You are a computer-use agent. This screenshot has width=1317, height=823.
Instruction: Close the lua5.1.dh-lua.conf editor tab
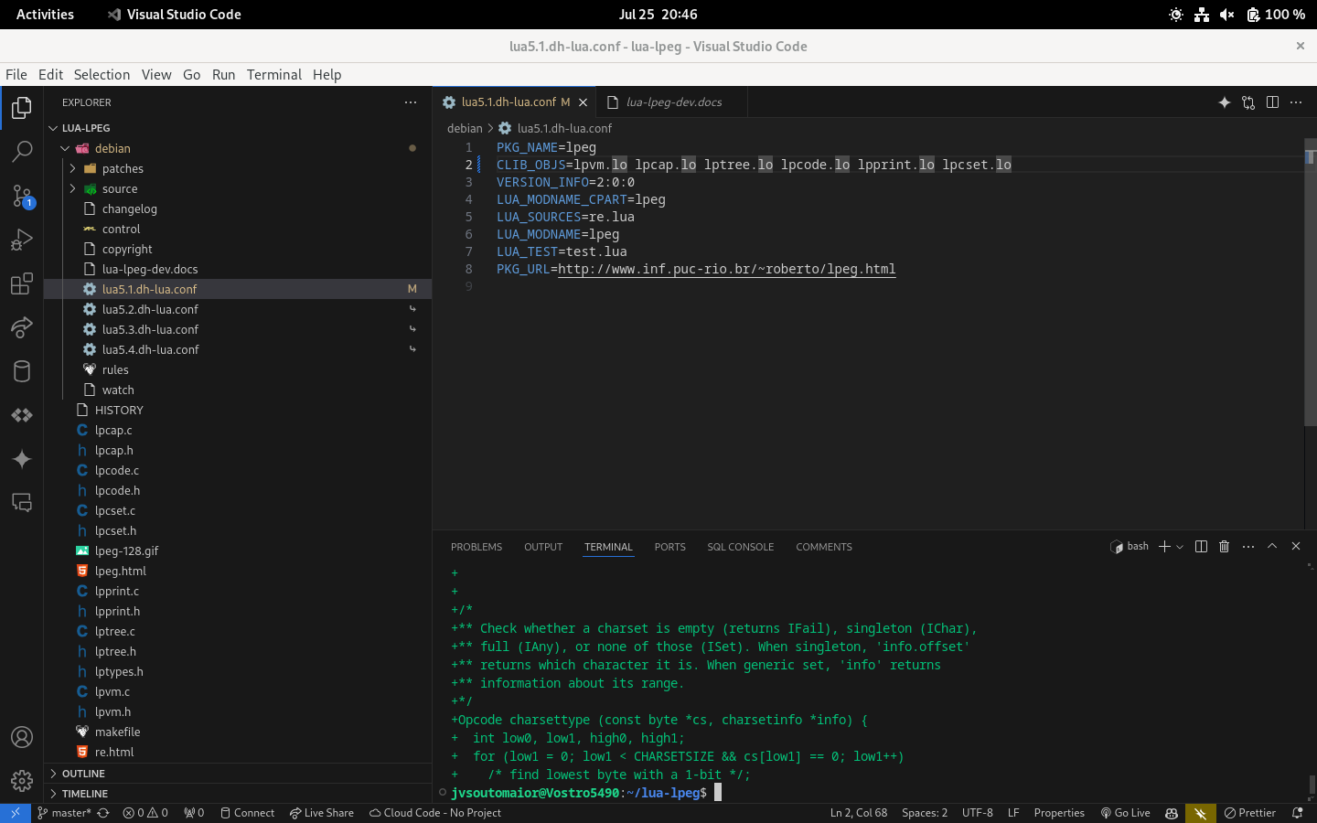[583, 102]
